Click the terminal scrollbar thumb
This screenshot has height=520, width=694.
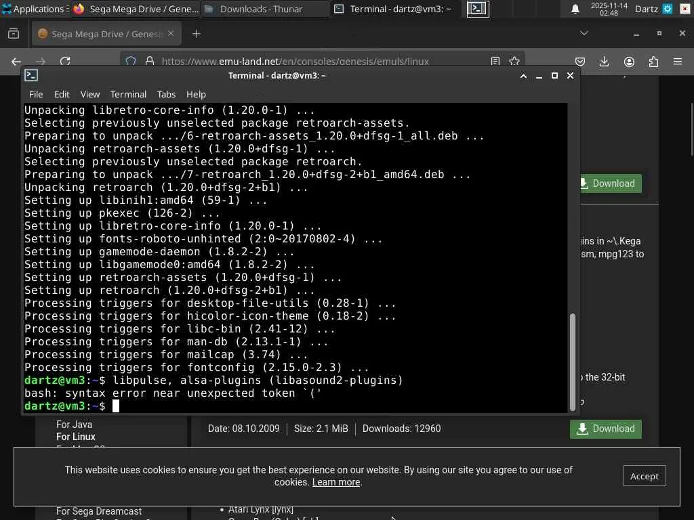[572, 362]
